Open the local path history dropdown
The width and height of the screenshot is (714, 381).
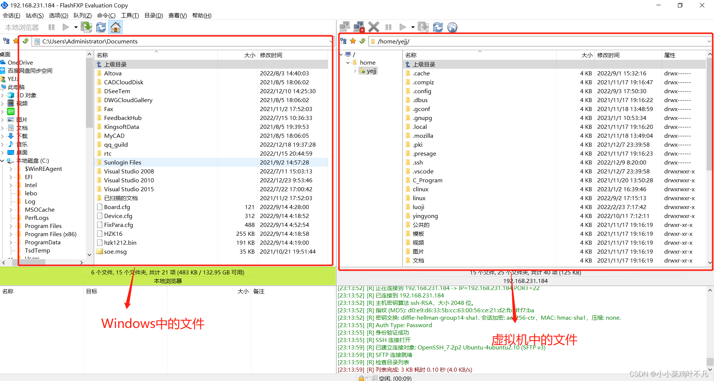pos(330,42)
